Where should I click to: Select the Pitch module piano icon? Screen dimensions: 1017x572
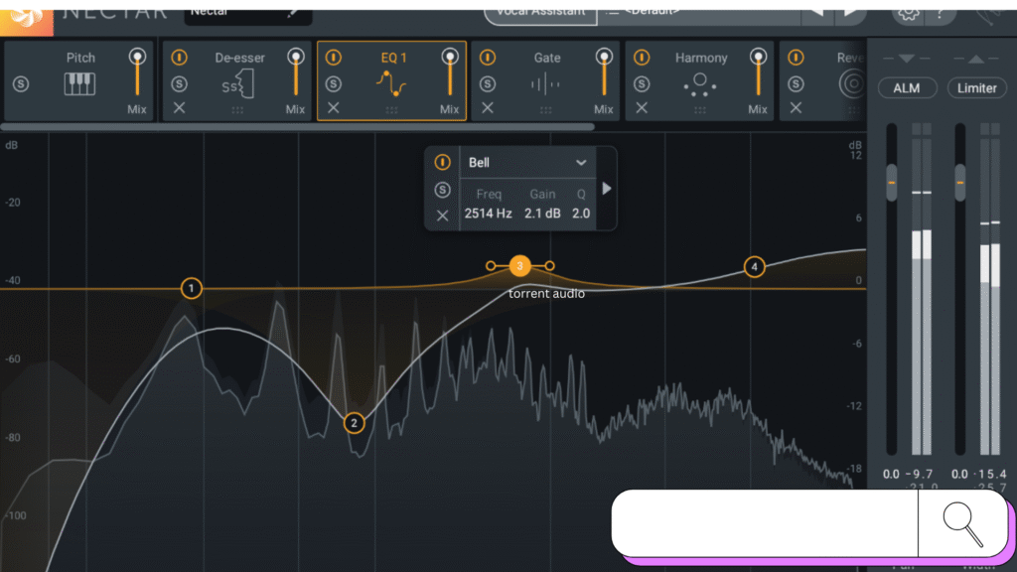tap(80, 84)
